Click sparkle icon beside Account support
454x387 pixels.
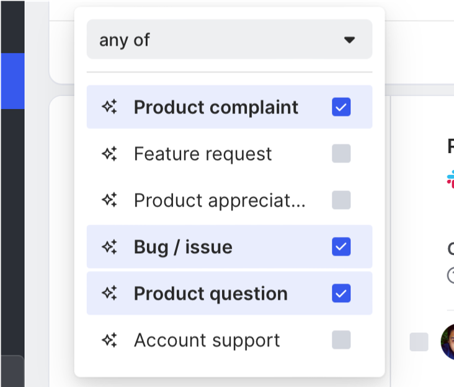(x=110, y=340)
